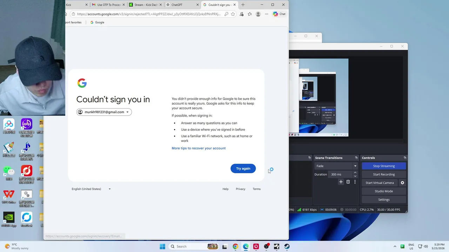This screenshot has width=449, height=252.
Task: Open Copilot Chat in Edge
Action: (279, 14)
